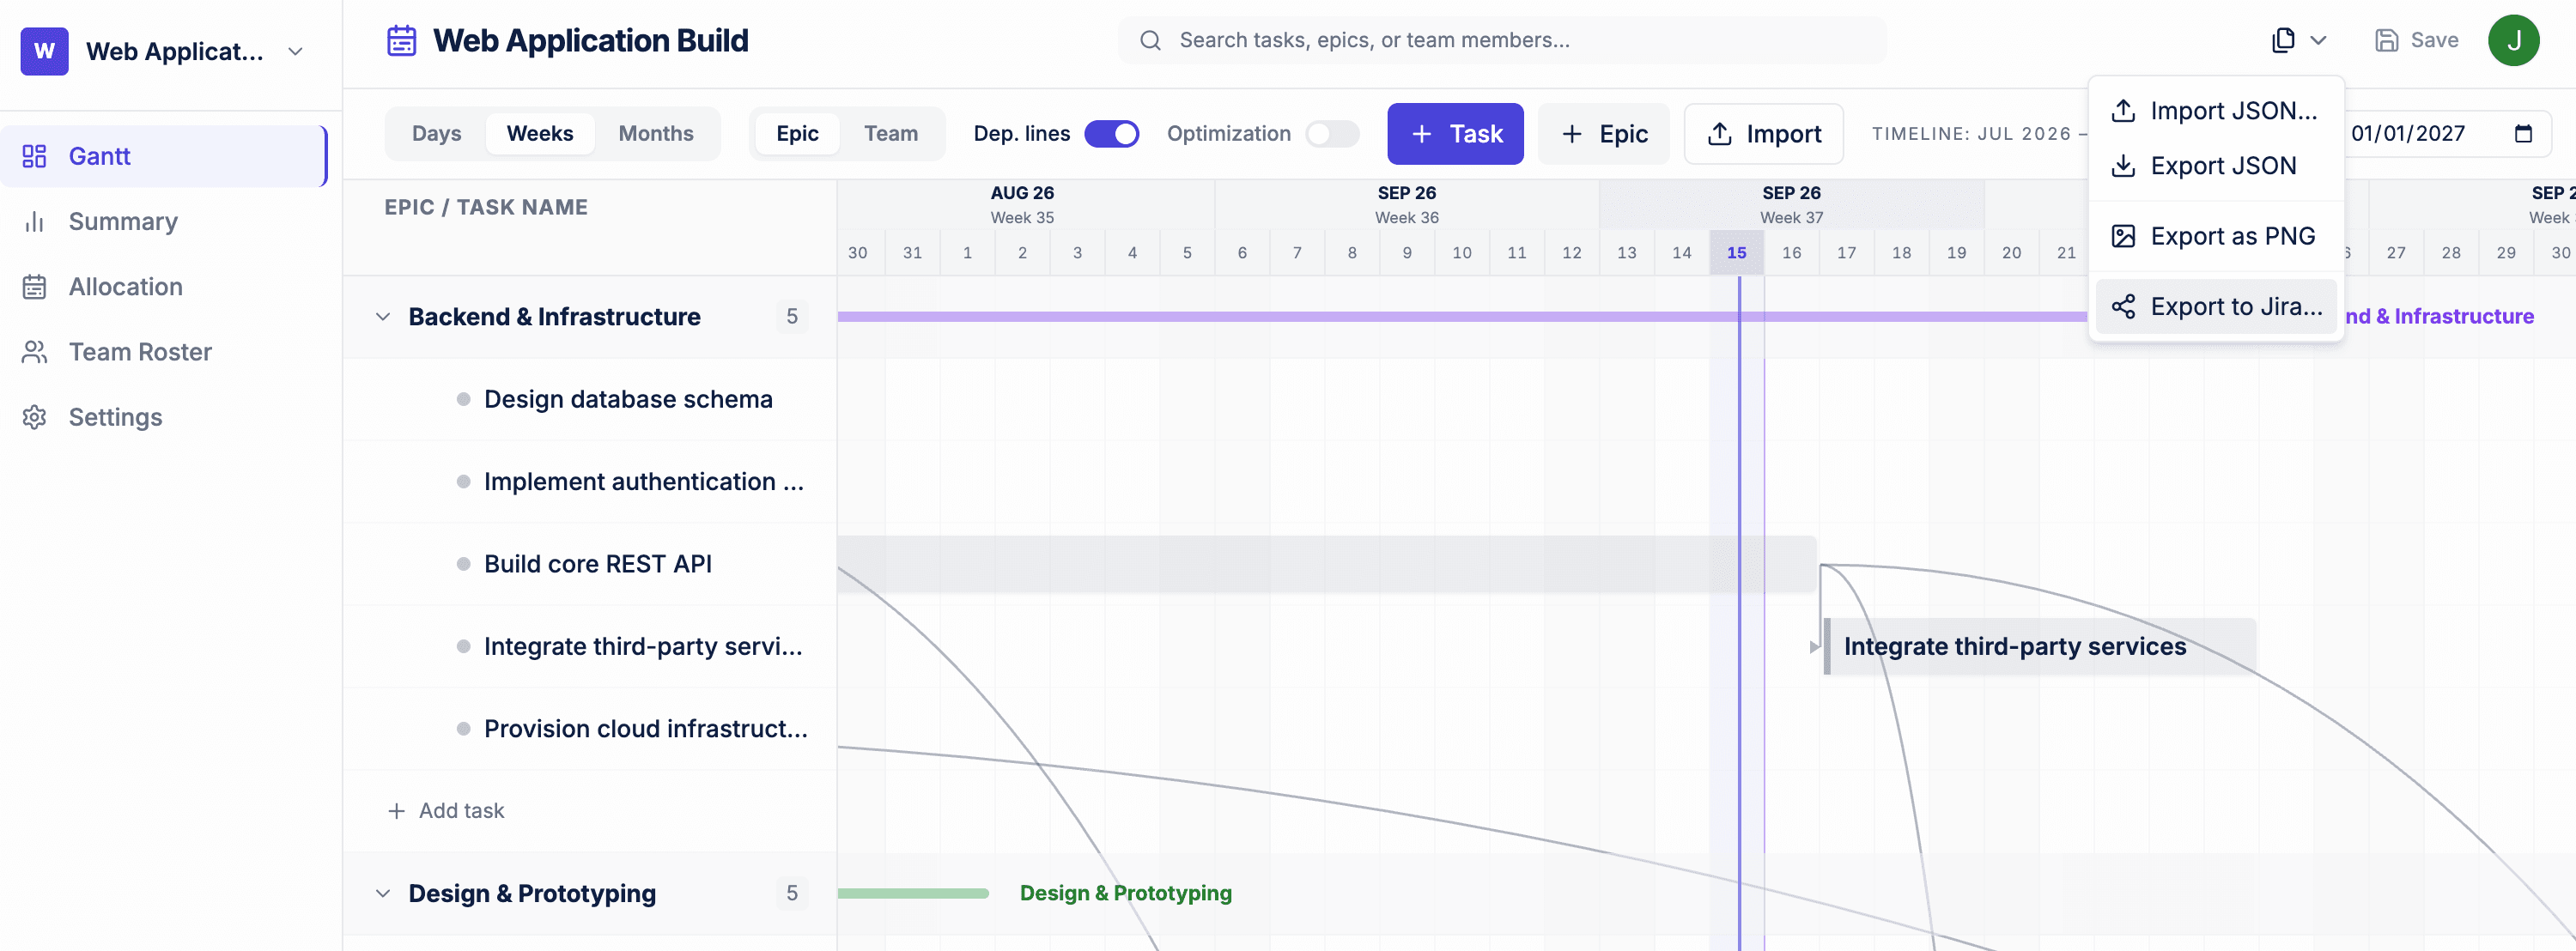Choose Import JSON from dropdown menu
The width and height of the screenshot is (2576, 951).
coord(2215,111)
